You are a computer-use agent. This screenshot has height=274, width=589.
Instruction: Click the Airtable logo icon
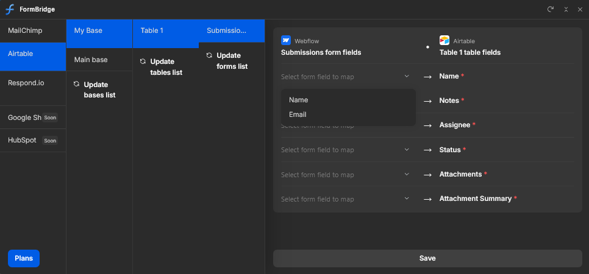click(444, 40)
